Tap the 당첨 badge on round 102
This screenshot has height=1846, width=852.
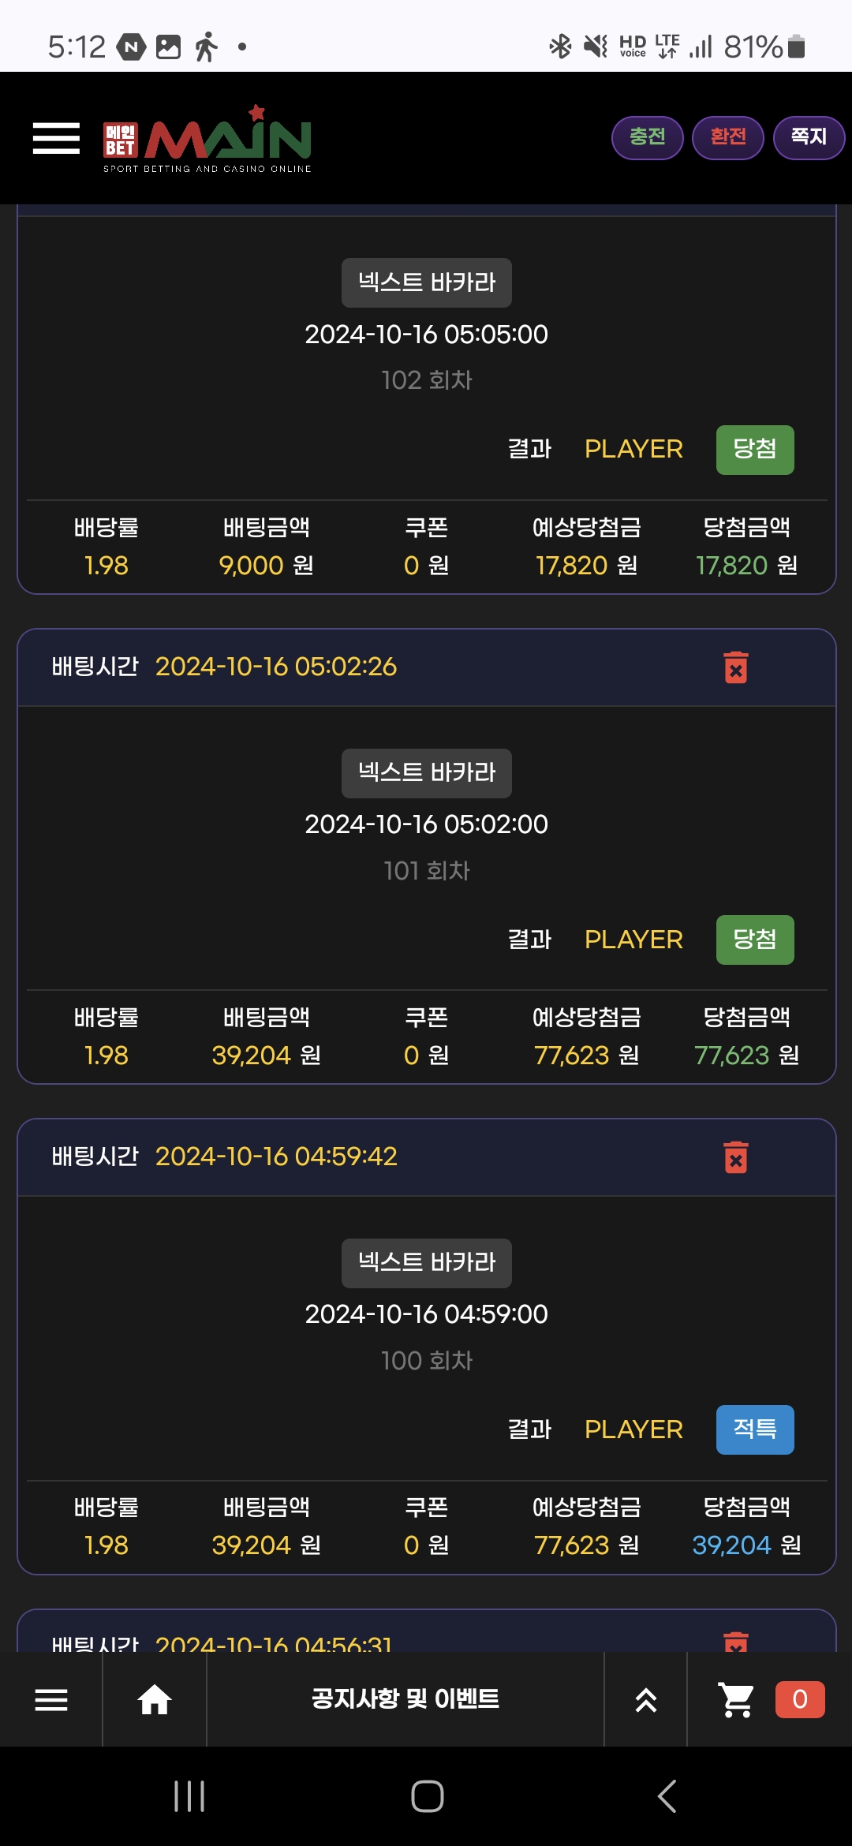pos(754,450)
